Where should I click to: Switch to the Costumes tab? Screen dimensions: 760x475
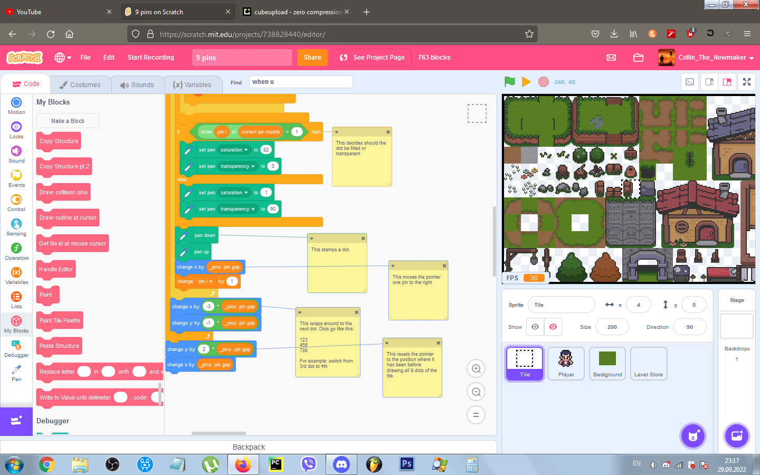(80, 84)
